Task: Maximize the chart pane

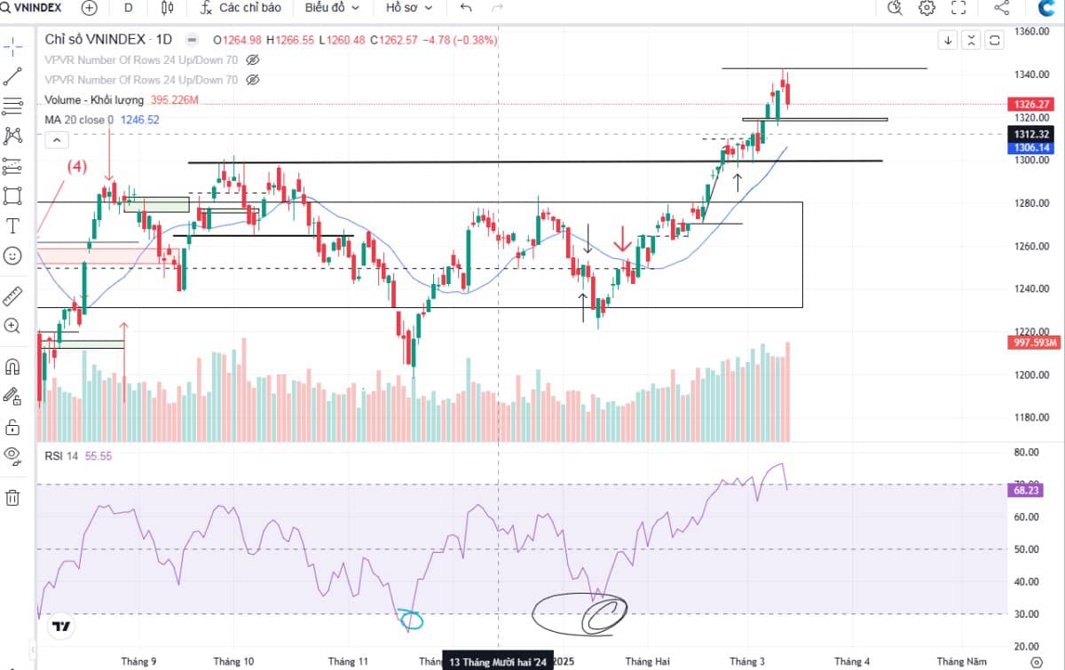Action: pyautogui.click(x=995, y=40)
